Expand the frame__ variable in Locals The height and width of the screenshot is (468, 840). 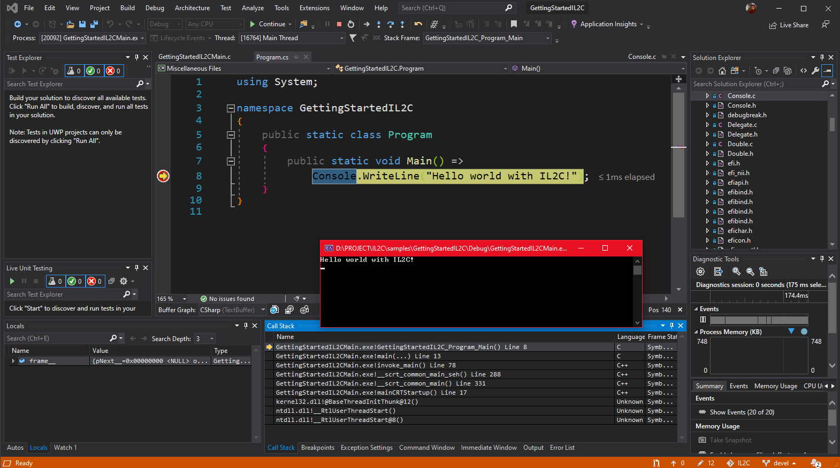point(13,361)
